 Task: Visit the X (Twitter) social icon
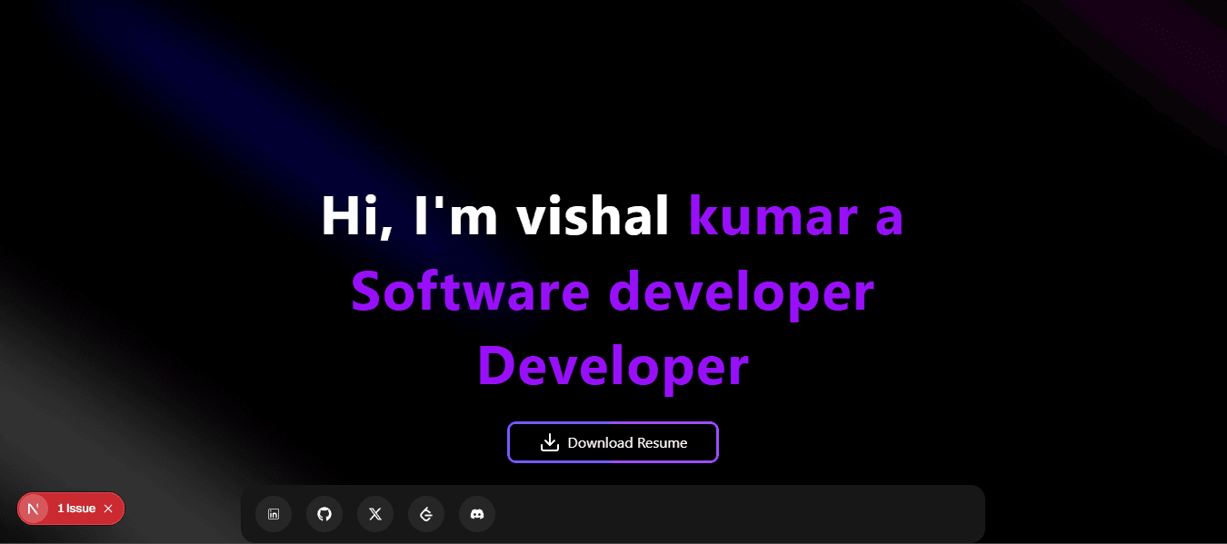pos(375,514)
